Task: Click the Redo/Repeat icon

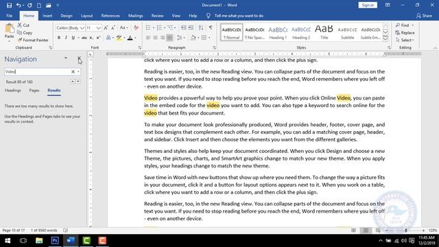Action: click(x=29, y=5)
